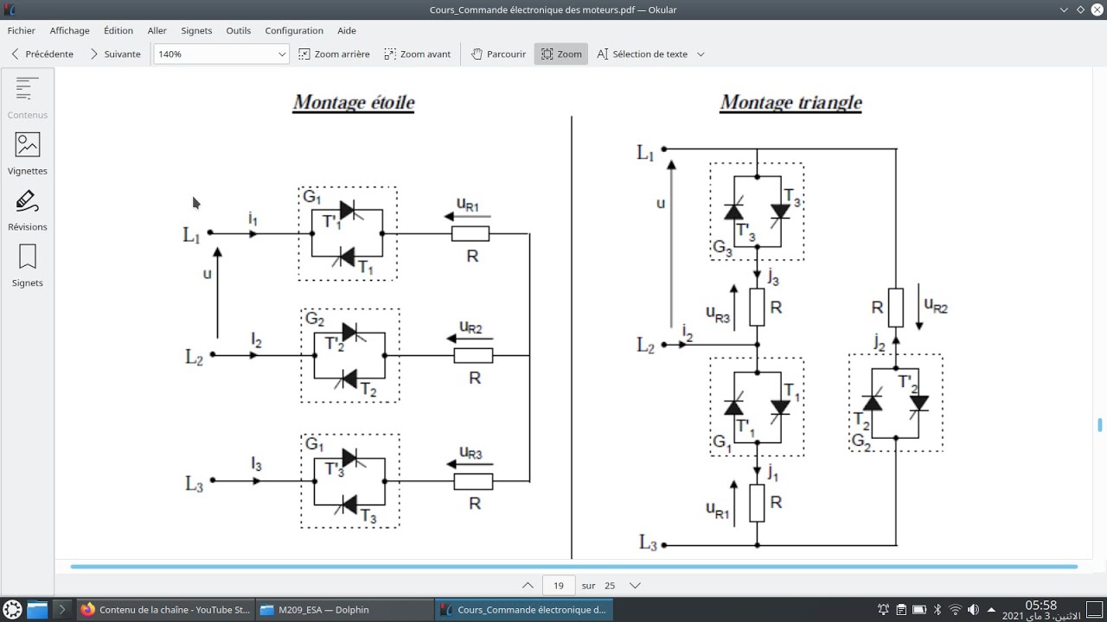Screen dimensions: 1107x622
Task: Expand the taskbar arrow widget
Action: (61, 609)
